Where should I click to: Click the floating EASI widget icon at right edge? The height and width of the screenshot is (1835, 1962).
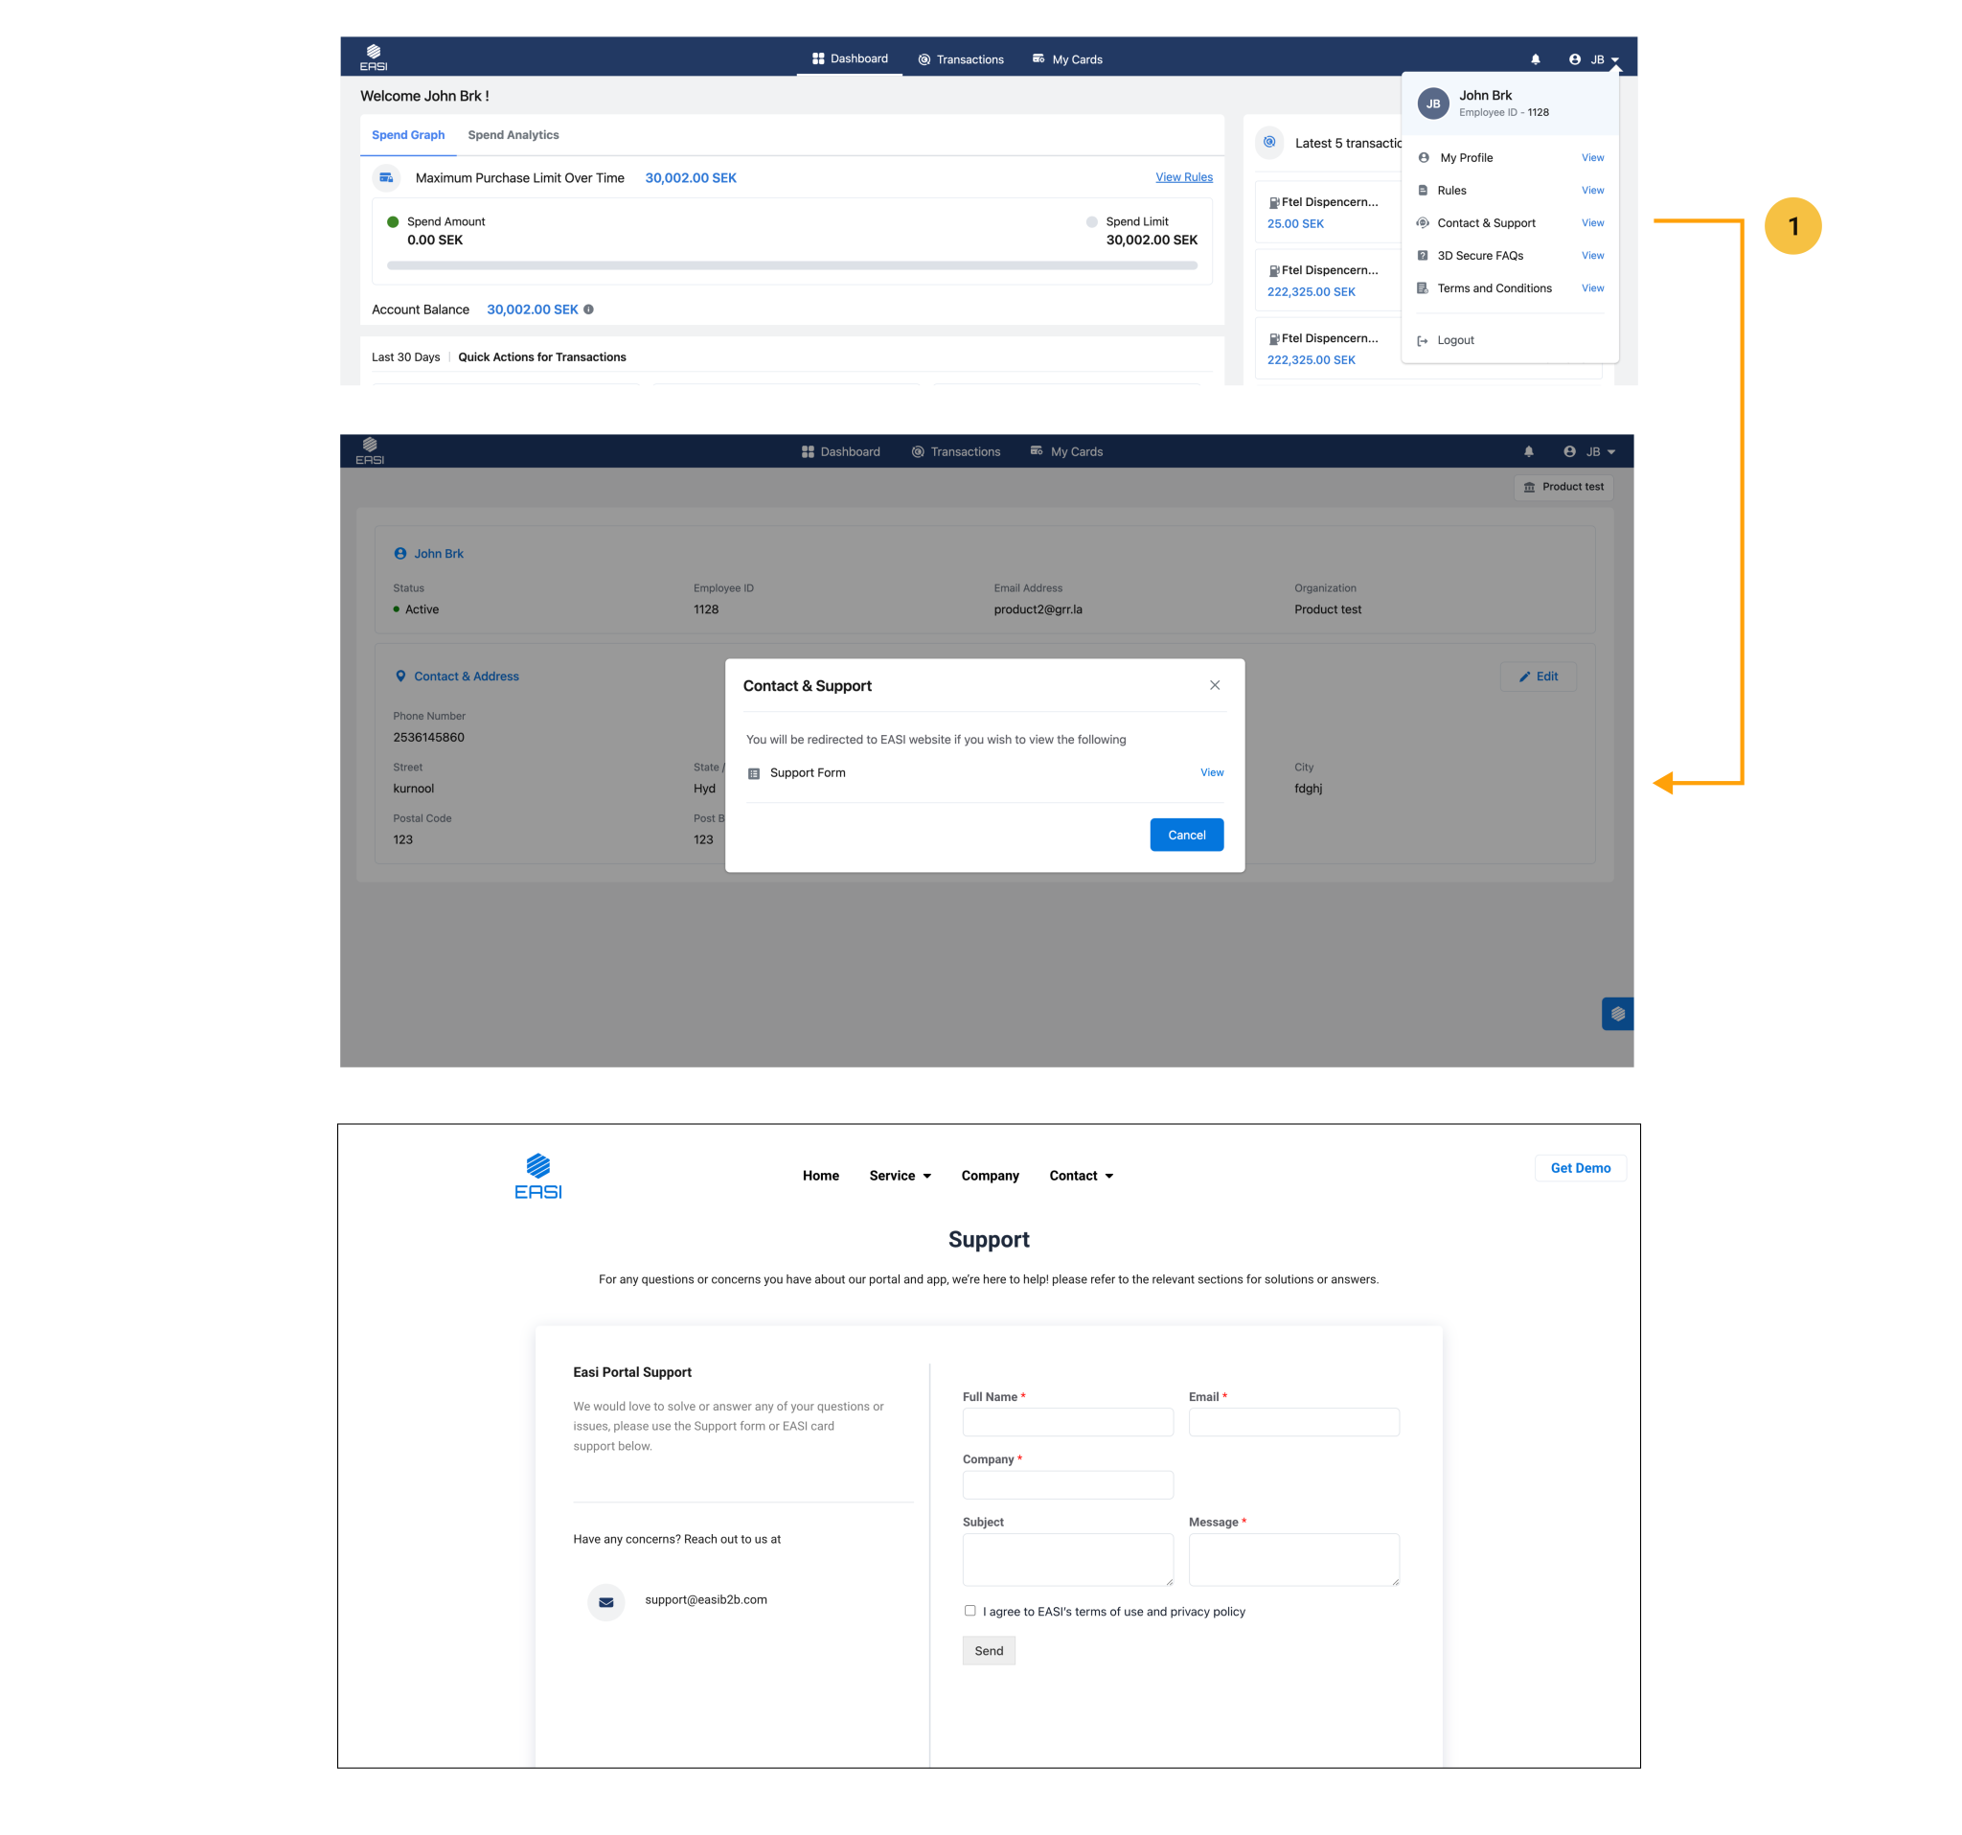[x=1616, y=1014]
